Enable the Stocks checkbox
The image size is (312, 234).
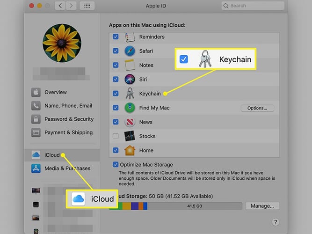pos(116,136)
